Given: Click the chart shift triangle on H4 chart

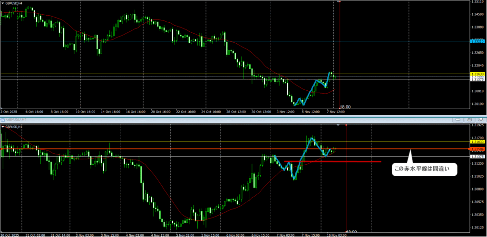Looking at the screenshot, I should (x=338, y=2).
